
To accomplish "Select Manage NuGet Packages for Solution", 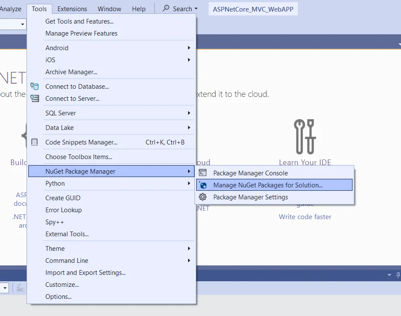I will tap(275, 185).
